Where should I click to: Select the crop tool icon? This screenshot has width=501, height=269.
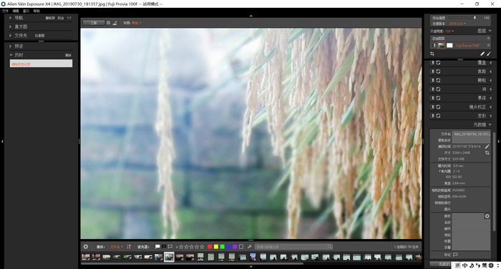point(432,54)
